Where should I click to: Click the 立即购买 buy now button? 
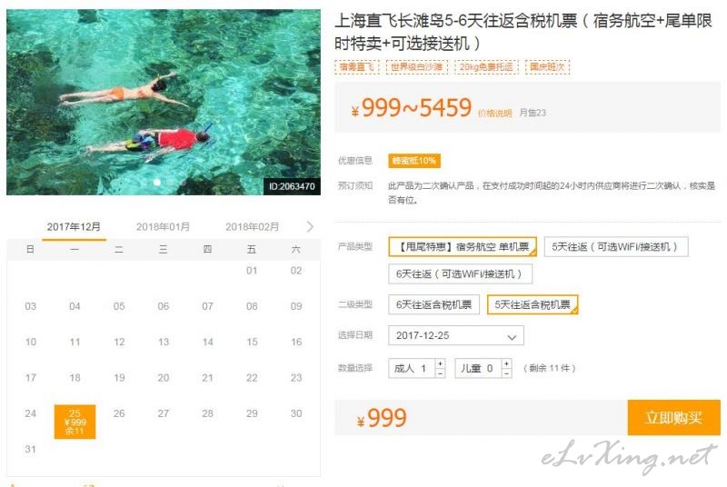(673, 418)
